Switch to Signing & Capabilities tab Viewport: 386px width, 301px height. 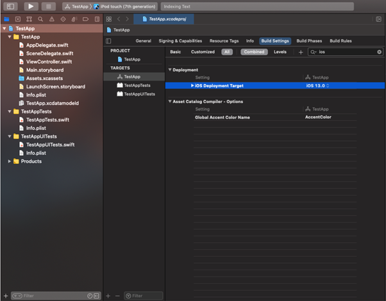pos(180,41)
